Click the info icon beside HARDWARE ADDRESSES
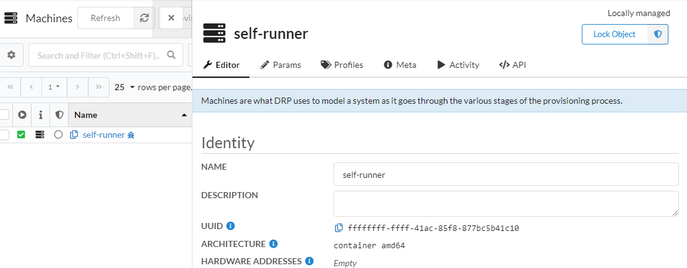This screenshot has width=687, height=268. coord(310,261)
